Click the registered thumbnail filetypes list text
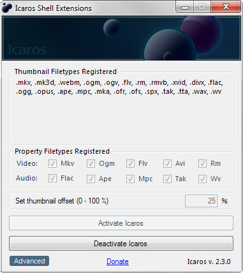Image resolution: width=243 pixels, height=273 pixels. pos(119,87)
